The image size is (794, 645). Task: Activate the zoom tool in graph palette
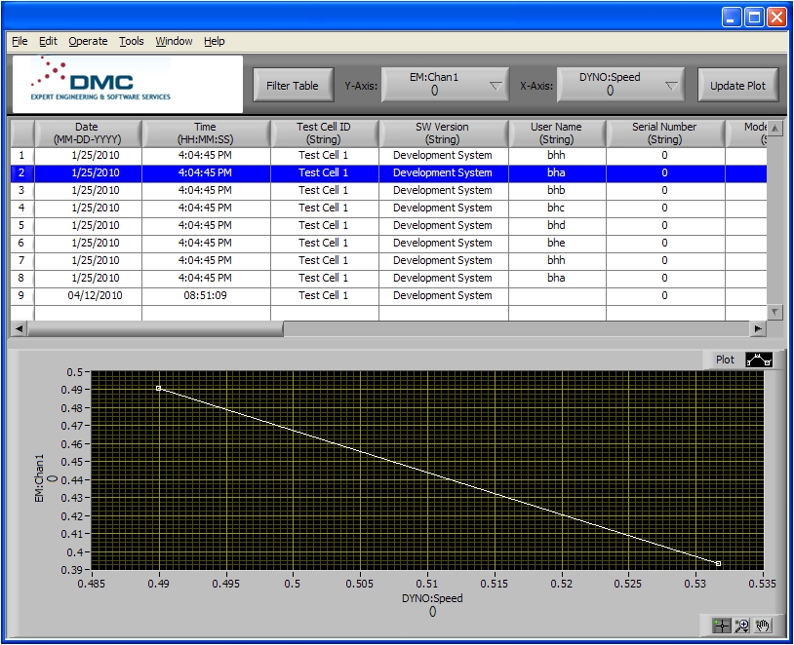pos(742,626)
